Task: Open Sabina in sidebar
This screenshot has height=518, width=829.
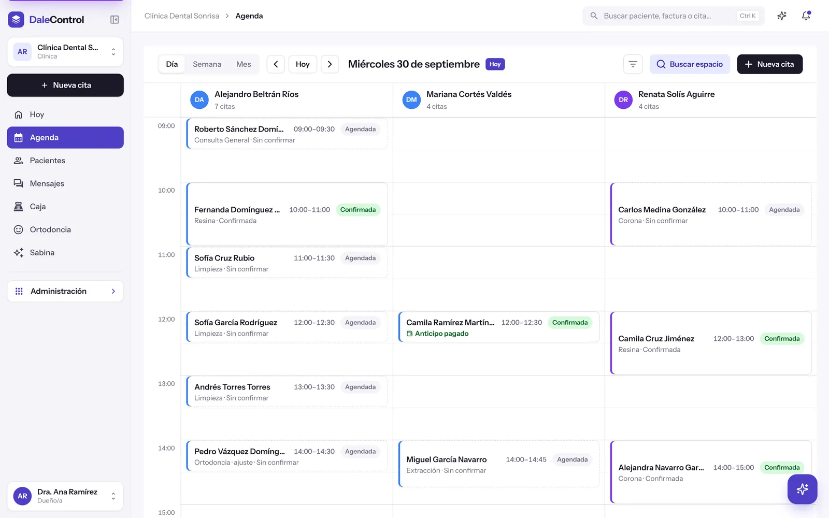Action: pos(65,253)
